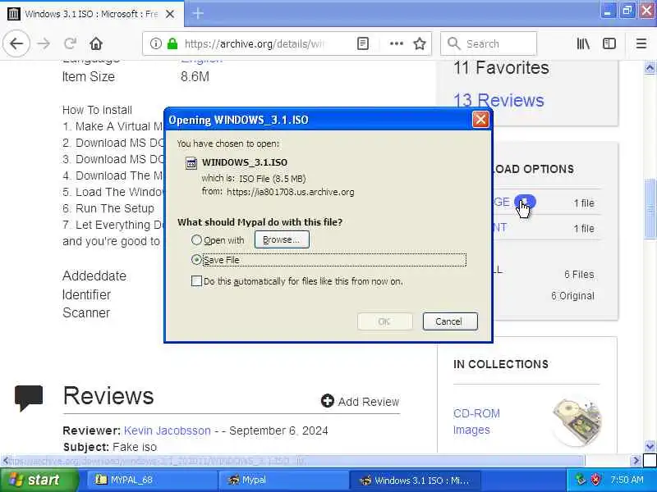Click the 6. Run The Setup line
The width and height of the screenshot is (657, 492).
click(108, 208)
